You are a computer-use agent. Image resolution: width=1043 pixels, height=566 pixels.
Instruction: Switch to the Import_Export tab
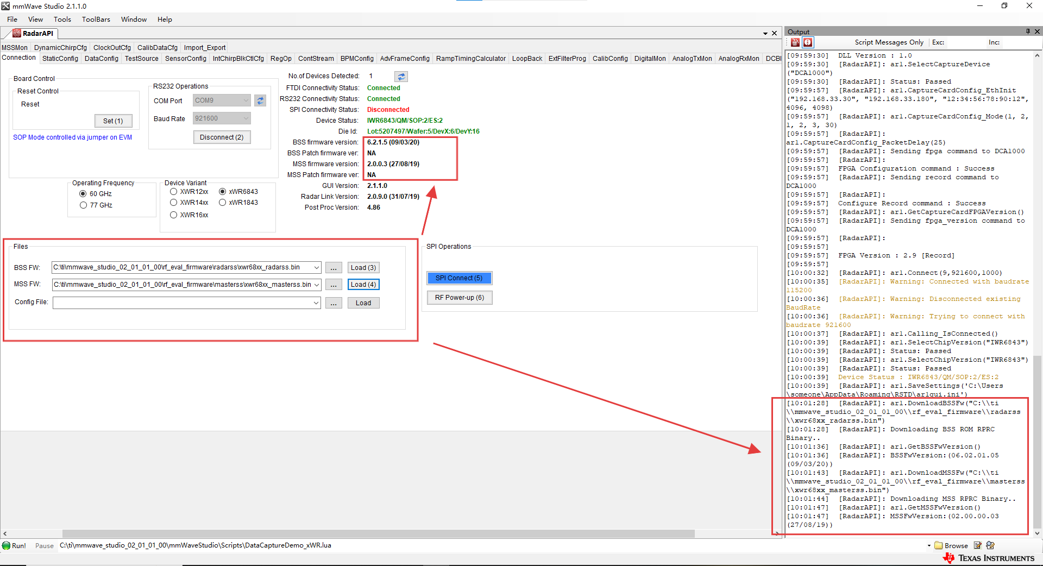click(204, 48)
